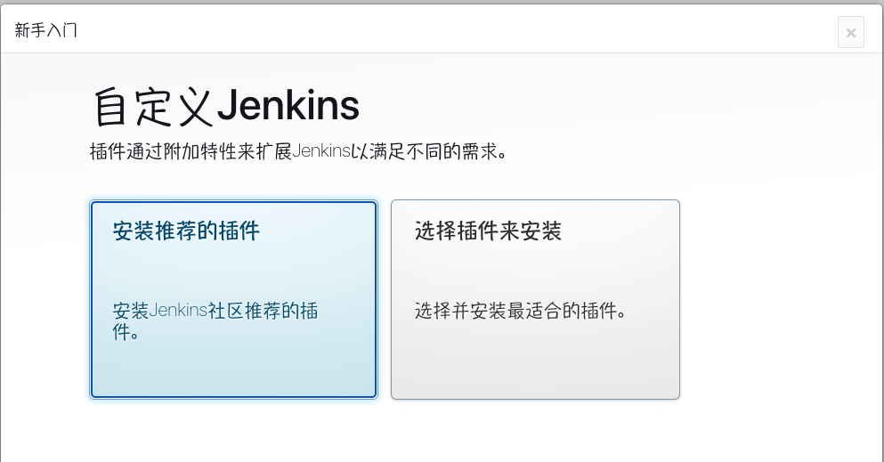Click the 自定义 characters in the heading
This screenshot has width=884, height=462.
[x=153, y=106]
